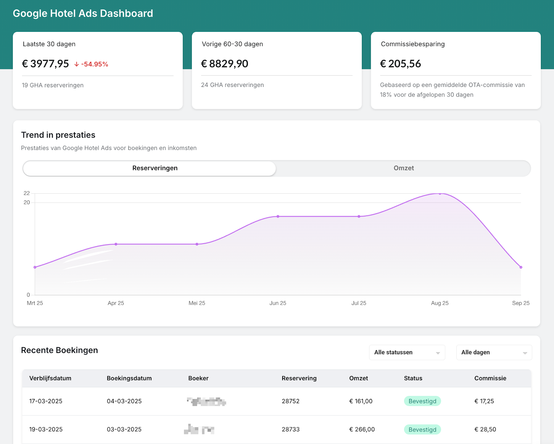Viewport: 554px width, 444px height.
Task: Open the Alle dagen filter
Action: point(494,353)
